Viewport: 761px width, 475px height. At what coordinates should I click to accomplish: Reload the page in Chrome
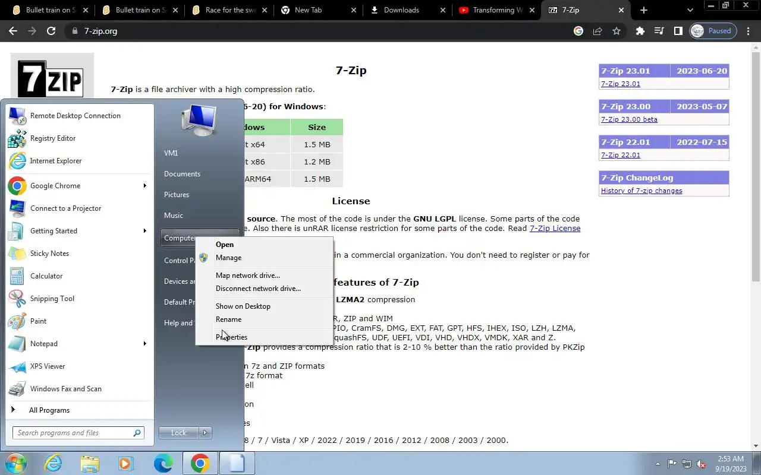coord(51,31)
